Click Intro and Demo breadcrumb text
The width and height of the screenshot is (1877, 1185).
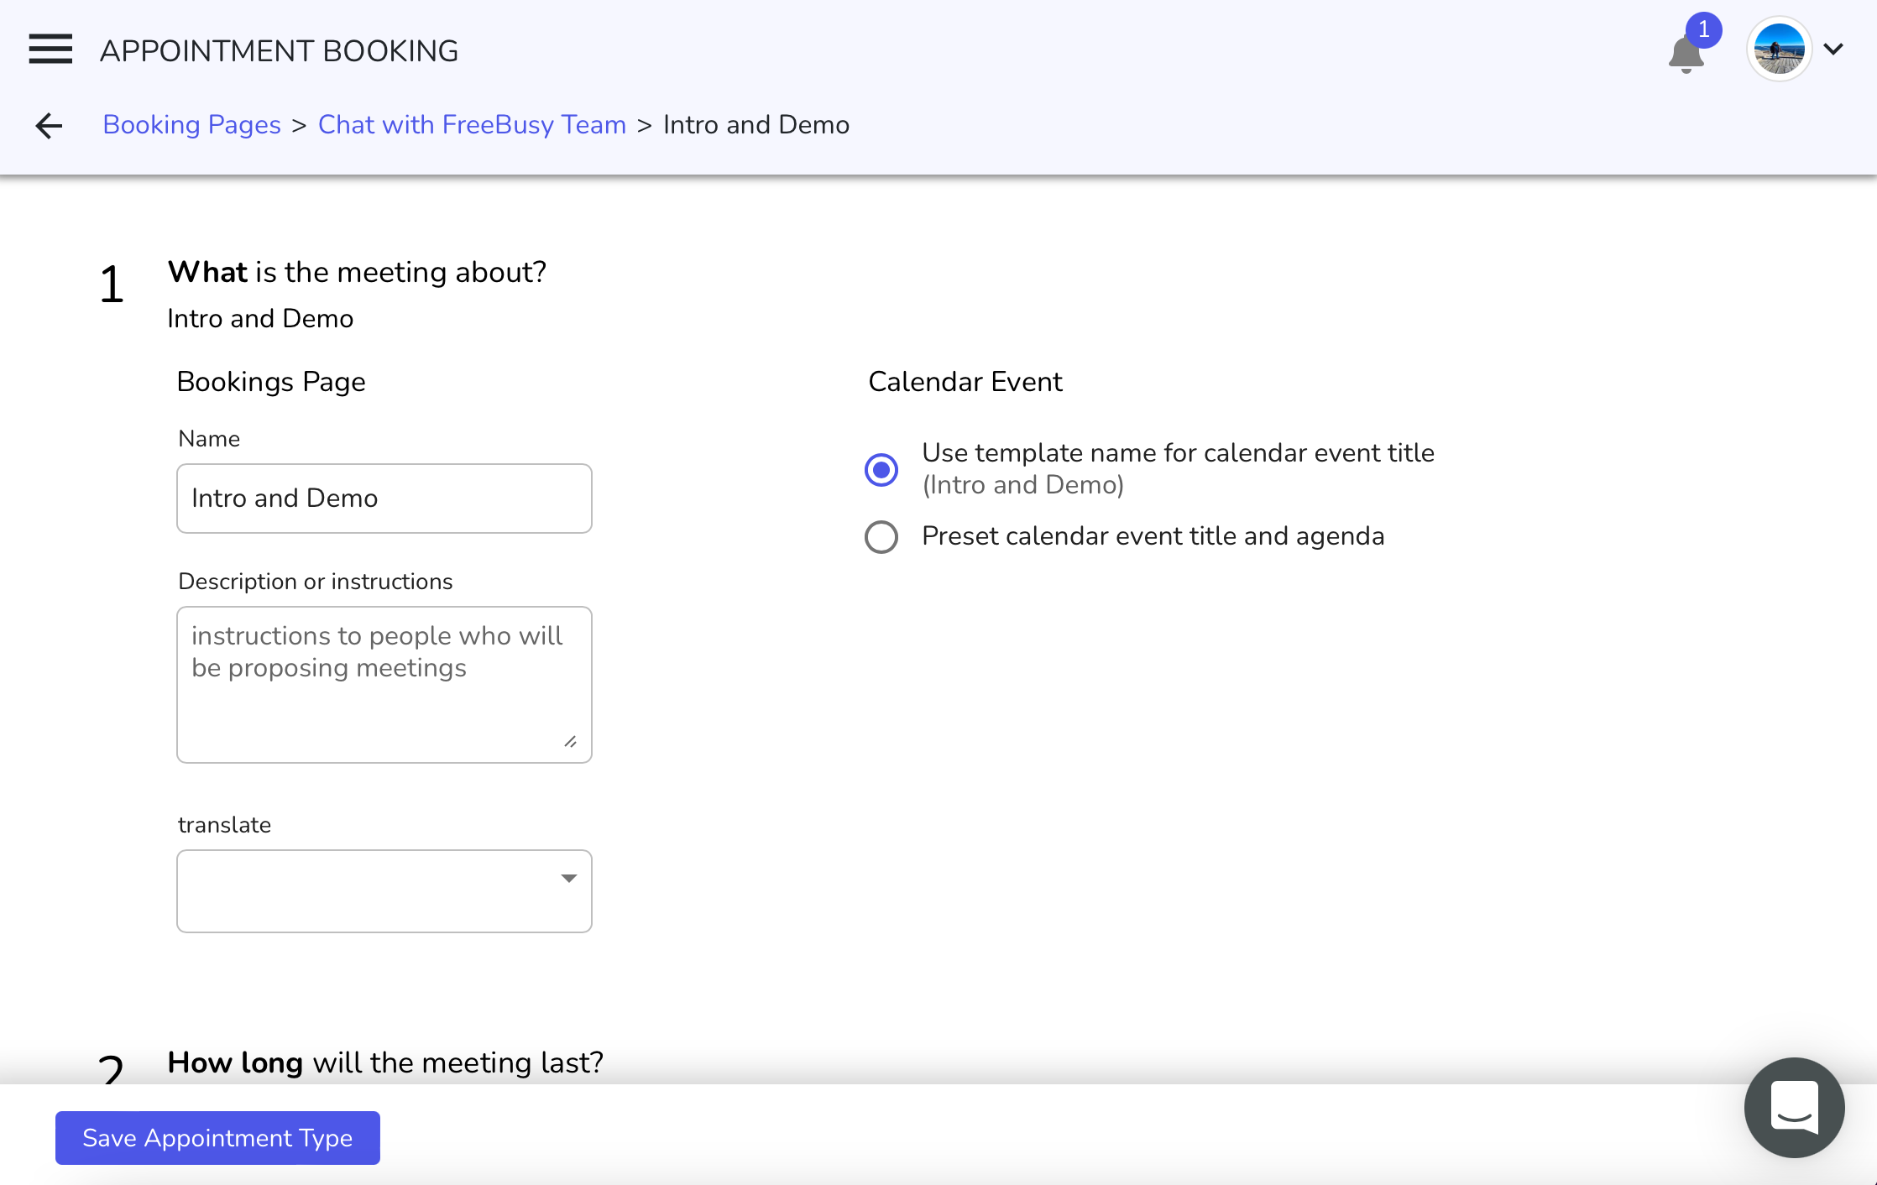[x=756, y=125]
